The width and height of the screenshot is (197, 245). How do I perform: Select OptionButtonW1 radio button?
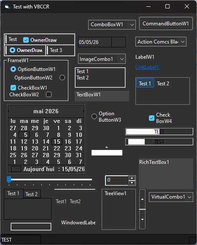[x=13, y=69]
